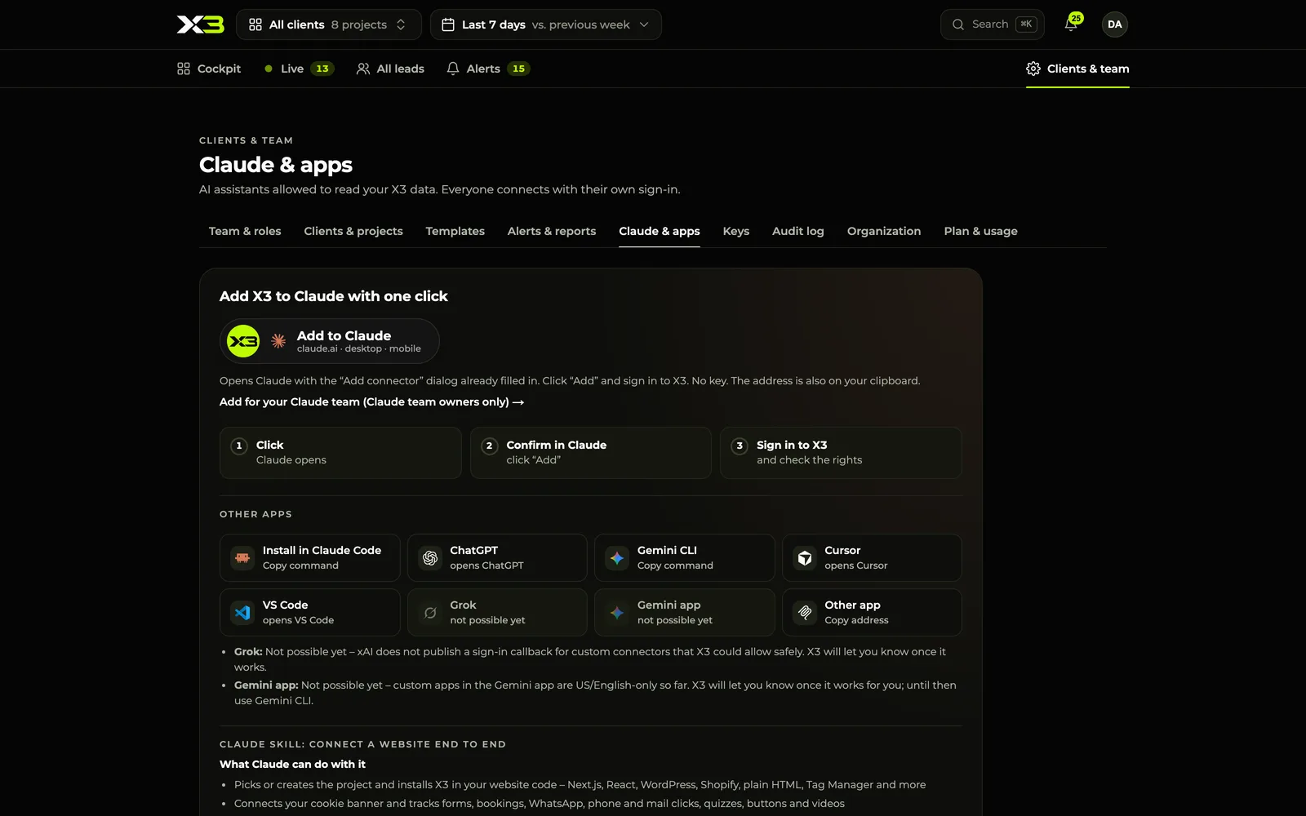The height and width of the screenshot is (816, 1306).
Task: Switch to the Organization tab
Action: (884, 231)
